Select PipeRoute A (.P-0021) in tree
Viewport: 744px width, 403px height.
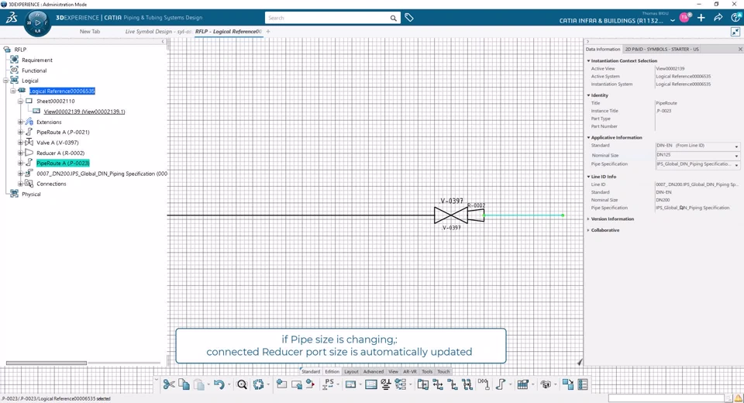click(x=63, y=132)
